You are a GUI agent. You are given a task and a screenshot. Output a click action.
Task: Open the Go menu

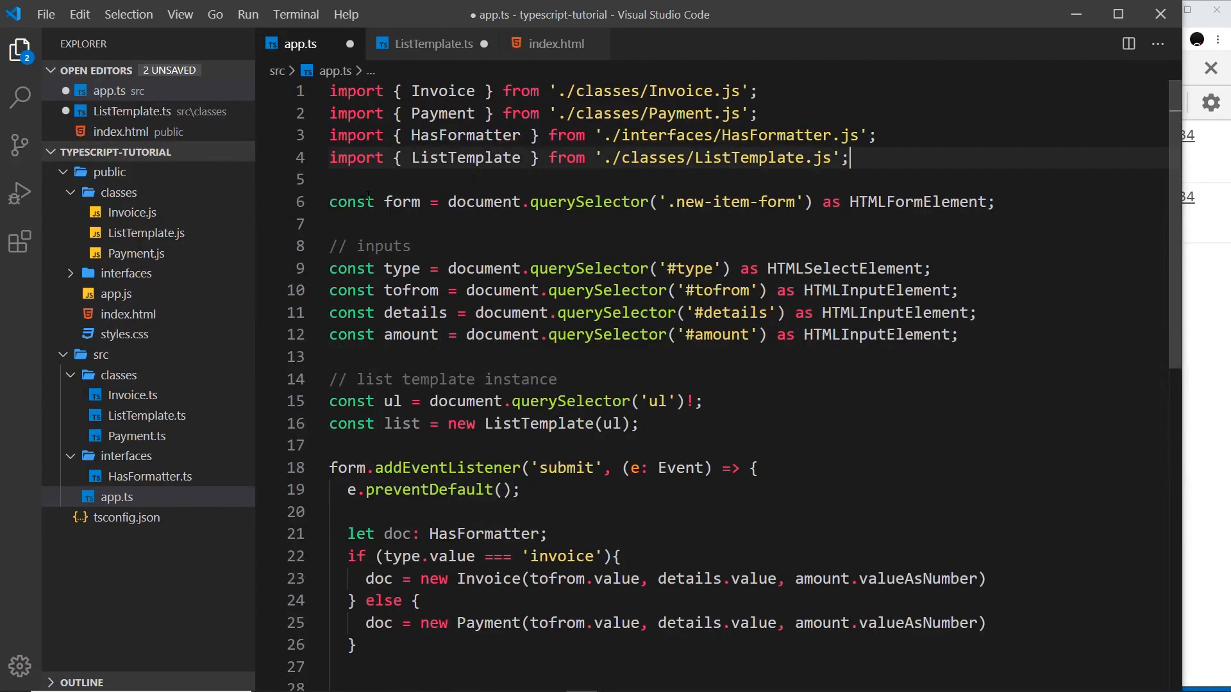[215, 14]
